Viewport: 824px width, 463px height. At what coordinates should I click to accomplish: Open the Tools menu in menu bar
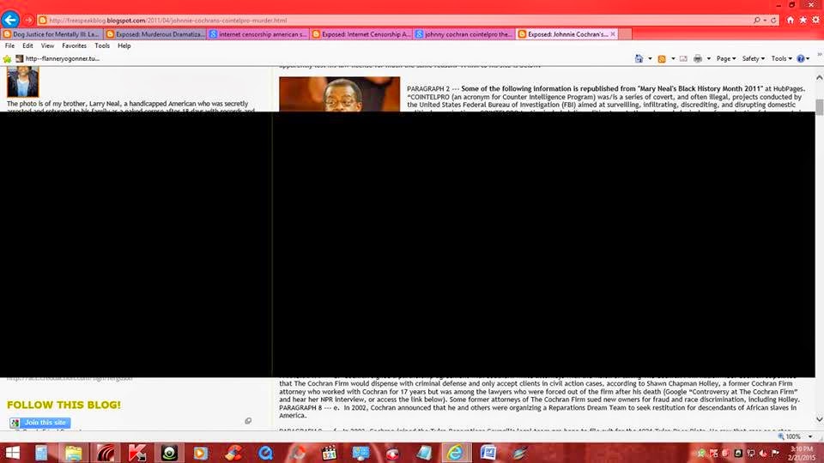tap(102, 45)
